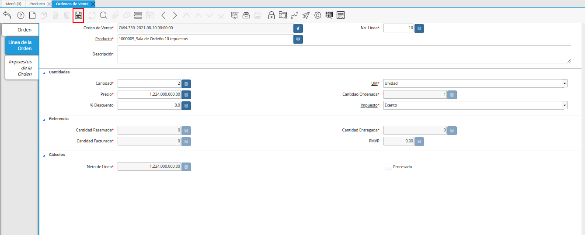
Task: Create a new record with the blank page icon
Action: coord(32,15)
